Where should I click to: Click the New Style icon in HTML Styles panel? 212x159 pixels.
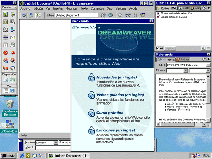(x=204, y=48)
